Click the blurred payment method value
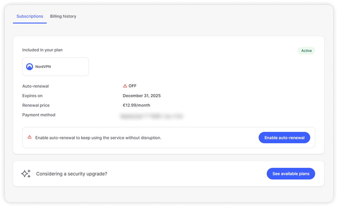 151,117
